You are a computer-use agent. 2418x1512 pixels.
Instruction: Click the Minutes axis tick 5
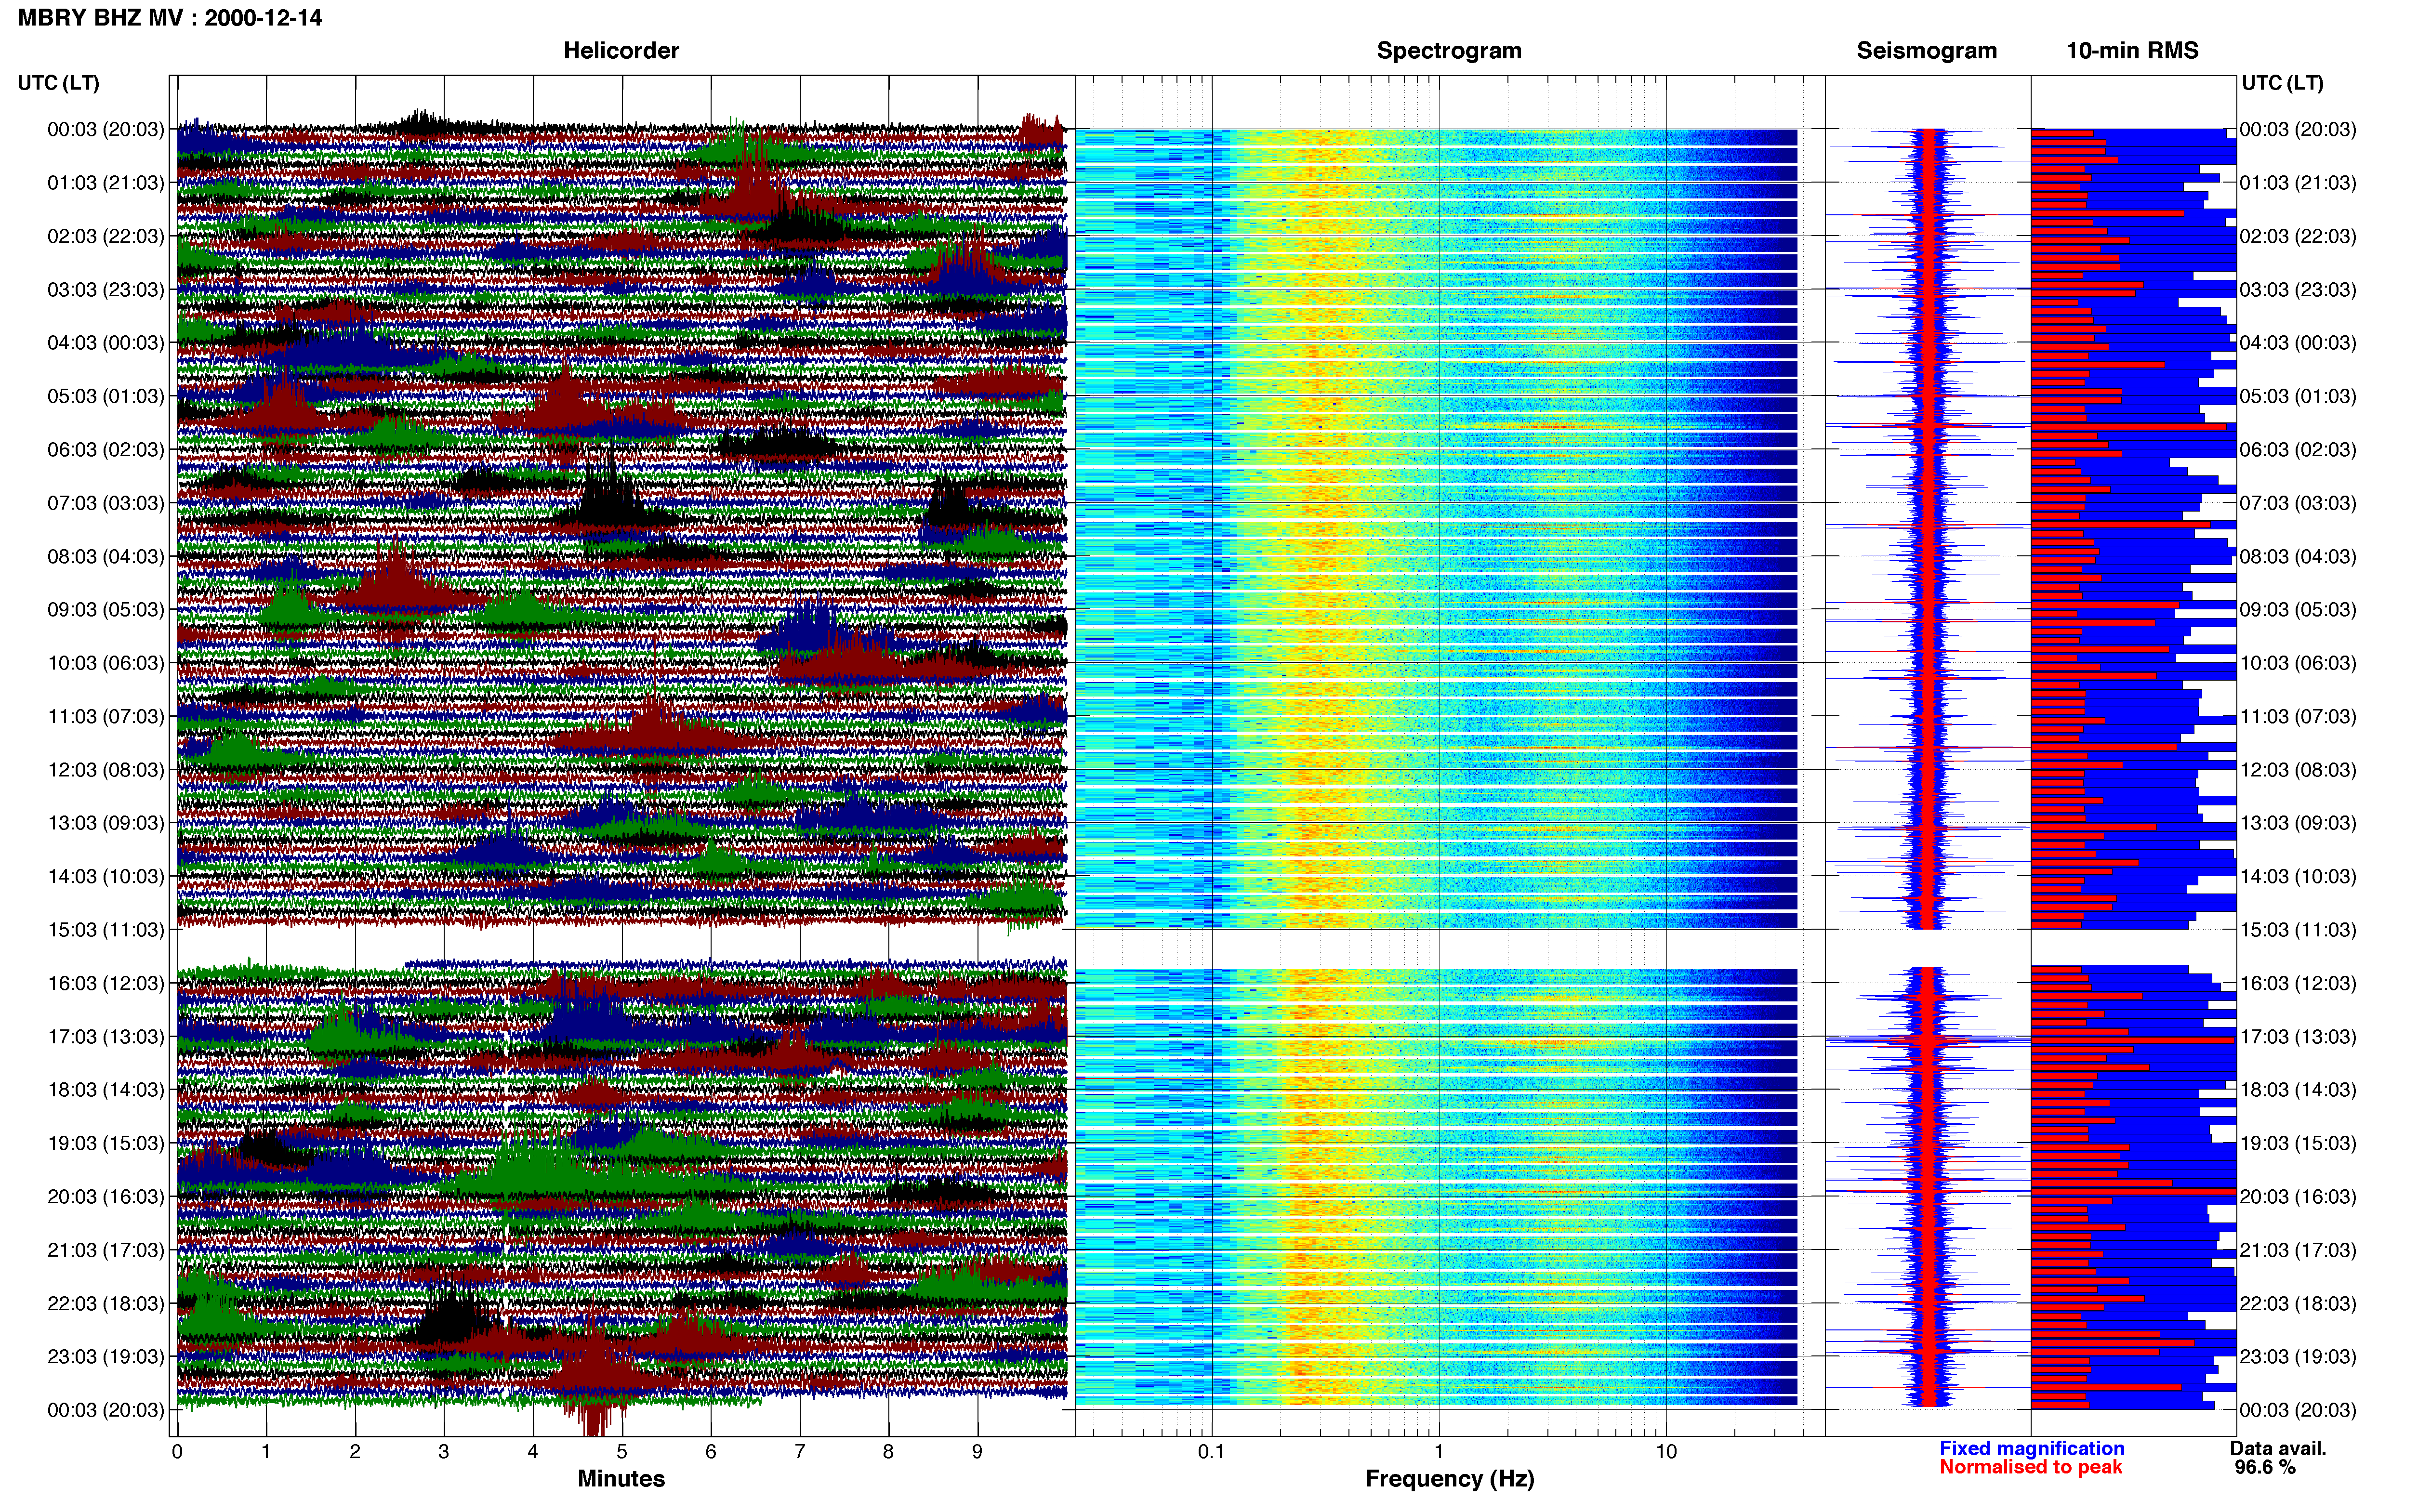[x=622, y=1452]
